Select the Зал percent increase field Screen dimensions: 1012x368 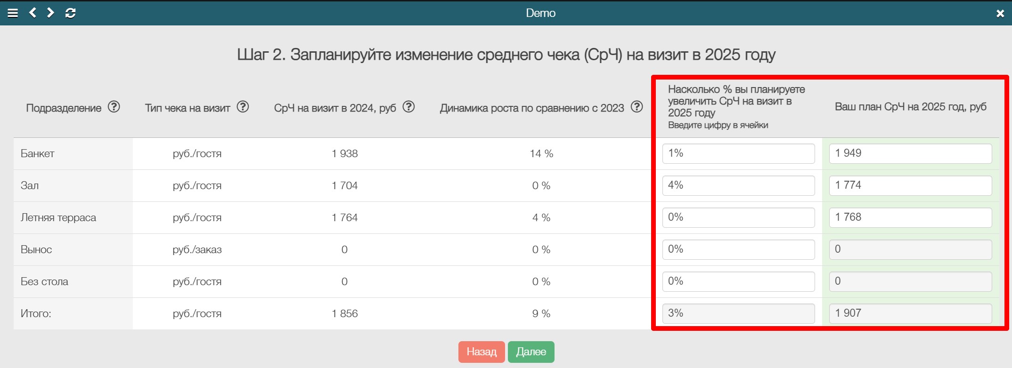pyautogui.click(x=738, y=185)
